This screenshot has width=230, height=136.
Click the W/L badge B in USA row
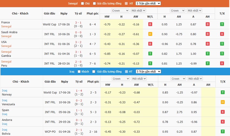[x=150, y=44]
